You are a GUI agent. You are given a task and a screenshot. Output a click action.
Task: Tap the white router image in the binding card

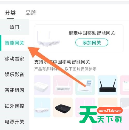pyautogui.click(x=48, y=38)
